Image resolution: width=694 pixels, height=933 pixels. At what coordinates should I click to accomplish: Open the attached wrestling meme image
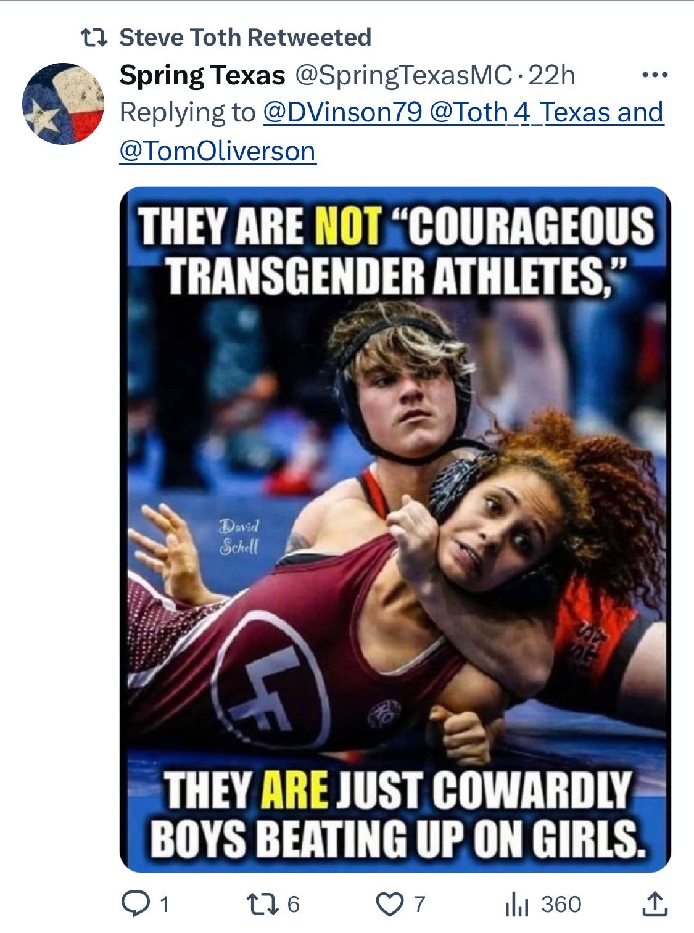(x=395, y=529)
